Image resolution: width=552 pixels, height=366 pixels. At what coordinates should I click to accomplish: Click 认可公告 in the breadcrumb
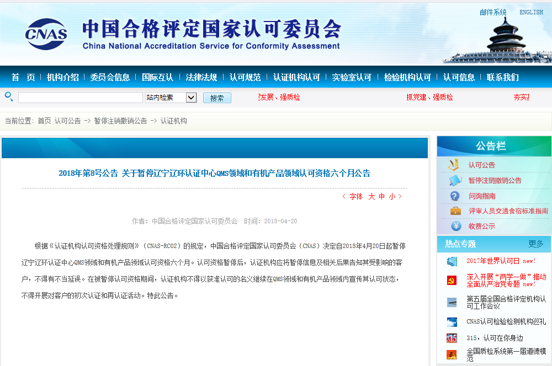(67, 121)
